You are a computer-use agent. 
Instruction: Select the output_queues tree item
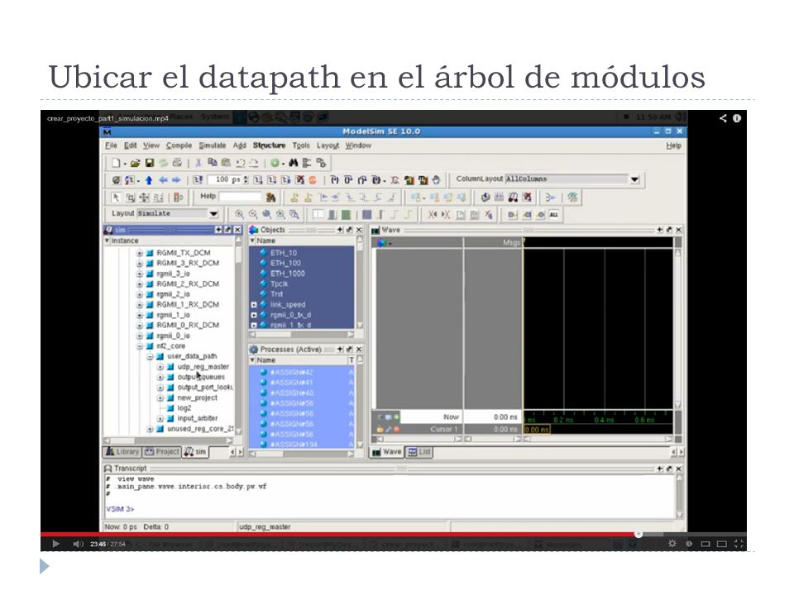[201, 378]
